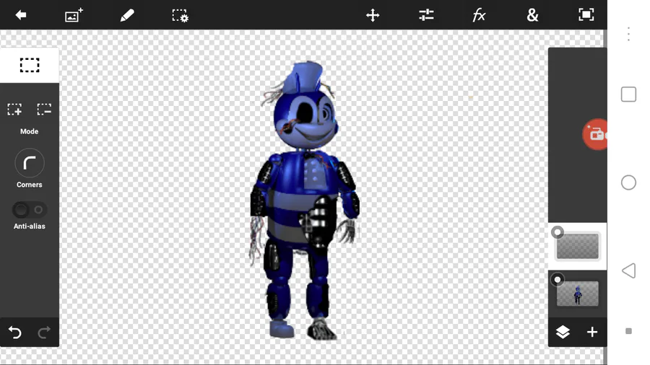Open the fx effects menu
650x365 pixels.
point(479,15)
